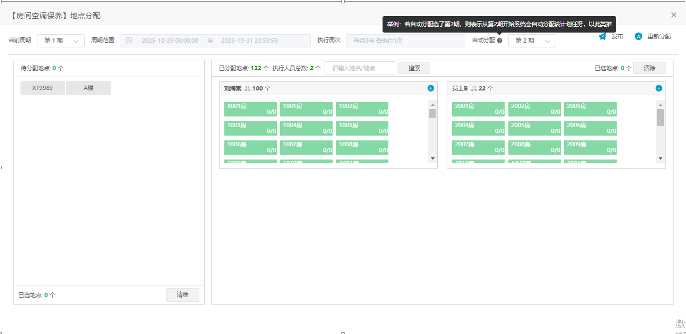Select room X001房 under 刘海棠
This screenshot has width=686, height=334.
pyautogui.click(x=250, y=109)
